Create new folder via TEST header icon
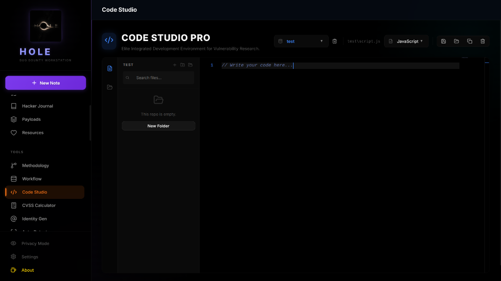The height and width of the screenshot is (281, 501). tap(182, 65)
